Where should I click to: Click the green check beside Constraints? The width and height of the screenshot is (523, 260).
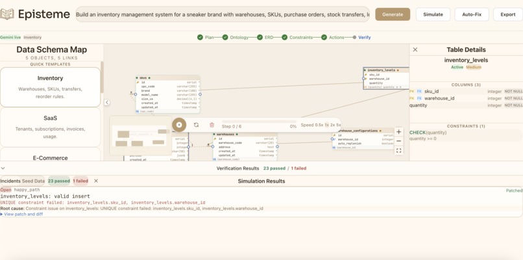(x=284, y=38)
